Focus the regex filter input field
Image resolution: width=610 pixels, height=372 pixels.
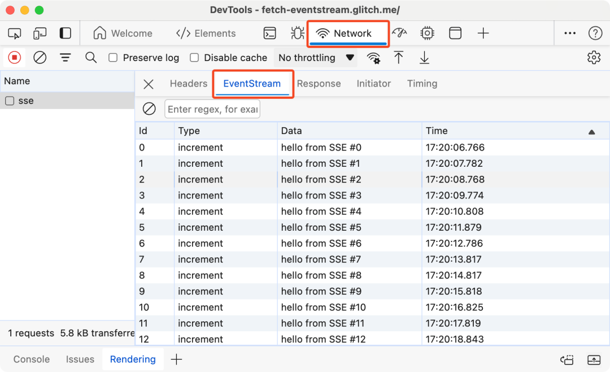click(212, 109)
